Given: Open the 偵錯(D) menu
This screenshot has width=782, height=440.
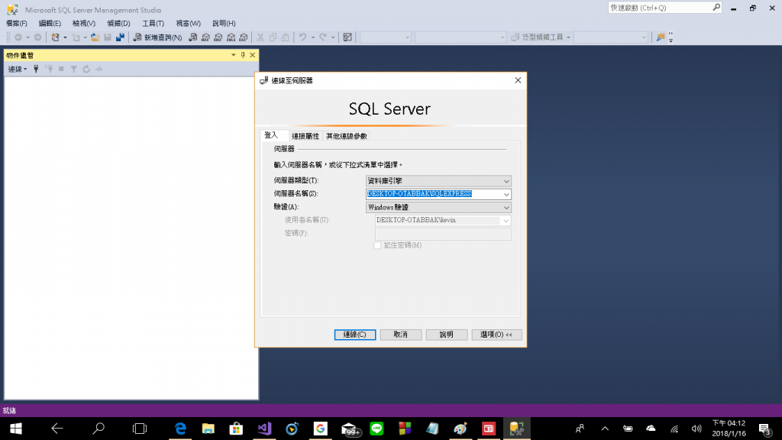Looking at the screenshot, I should [118, 24].
